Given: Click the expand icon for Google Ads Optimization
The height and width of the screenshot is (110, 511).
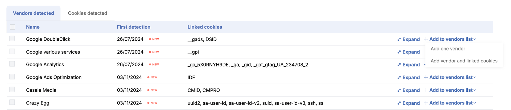Looking at the screenshot, I should coord(399,78).
